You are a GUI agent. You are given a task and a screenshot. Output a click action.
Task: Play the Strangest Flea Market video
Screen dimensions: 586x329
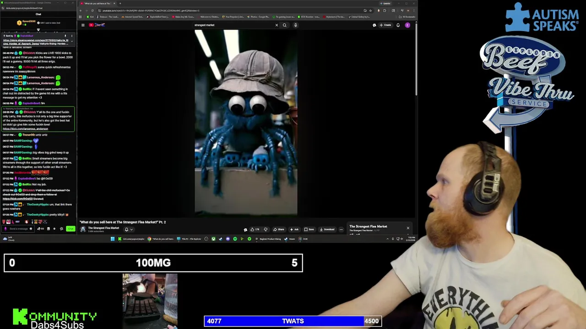click(x=246, y=122)
